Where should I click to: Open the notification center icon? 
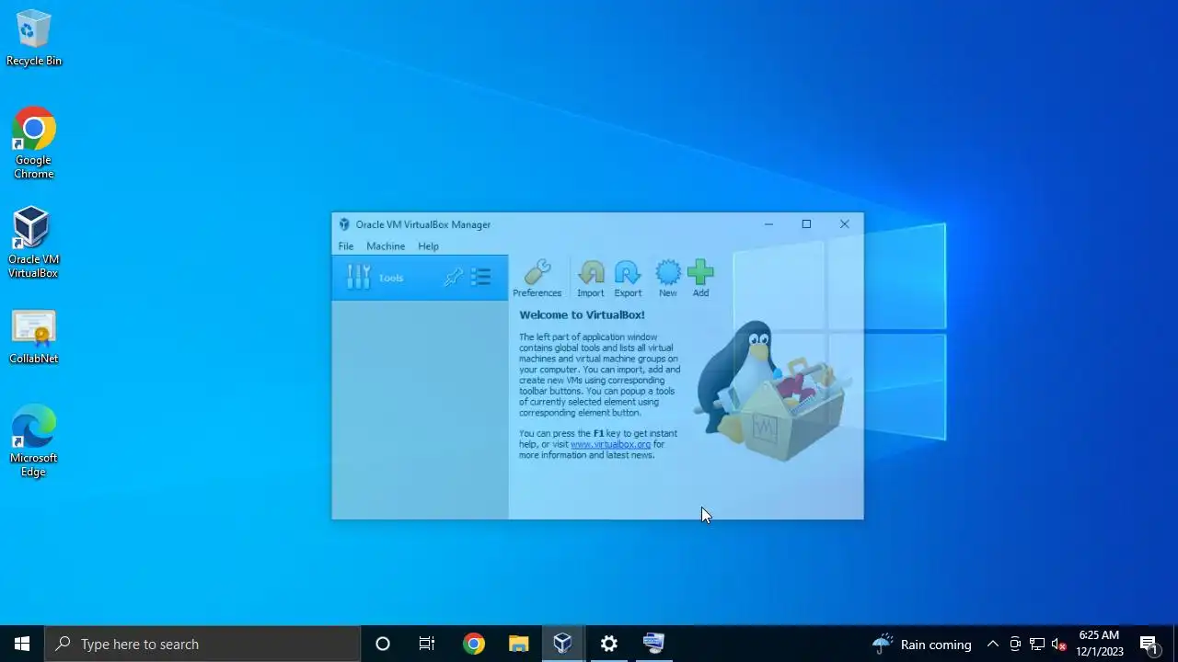pyautogui.click(x=1149, y=644)
